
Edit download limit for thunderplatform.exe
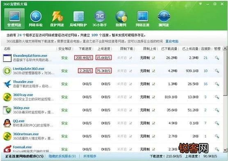130,58
